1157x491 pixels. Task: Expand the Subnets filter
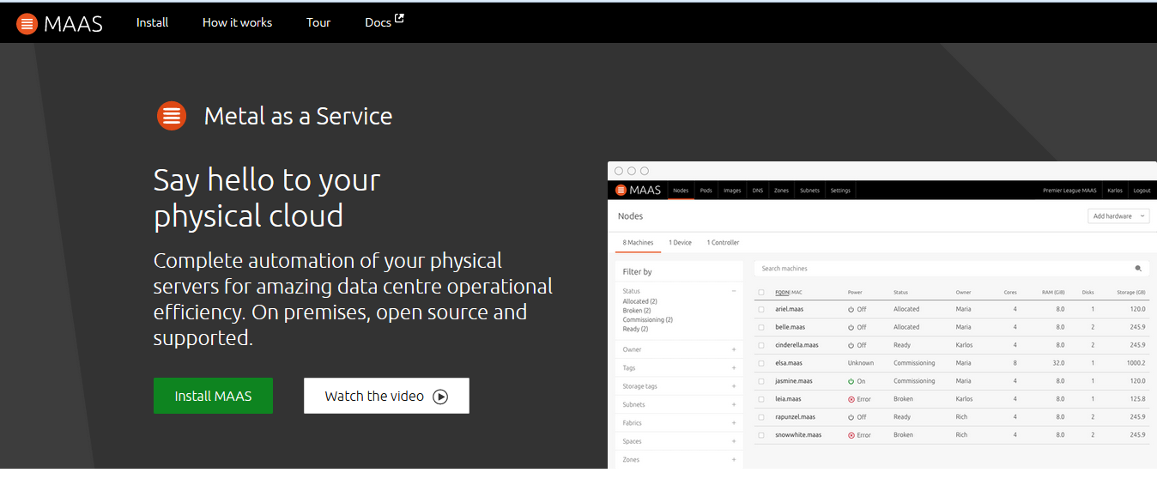coord(734,404)
